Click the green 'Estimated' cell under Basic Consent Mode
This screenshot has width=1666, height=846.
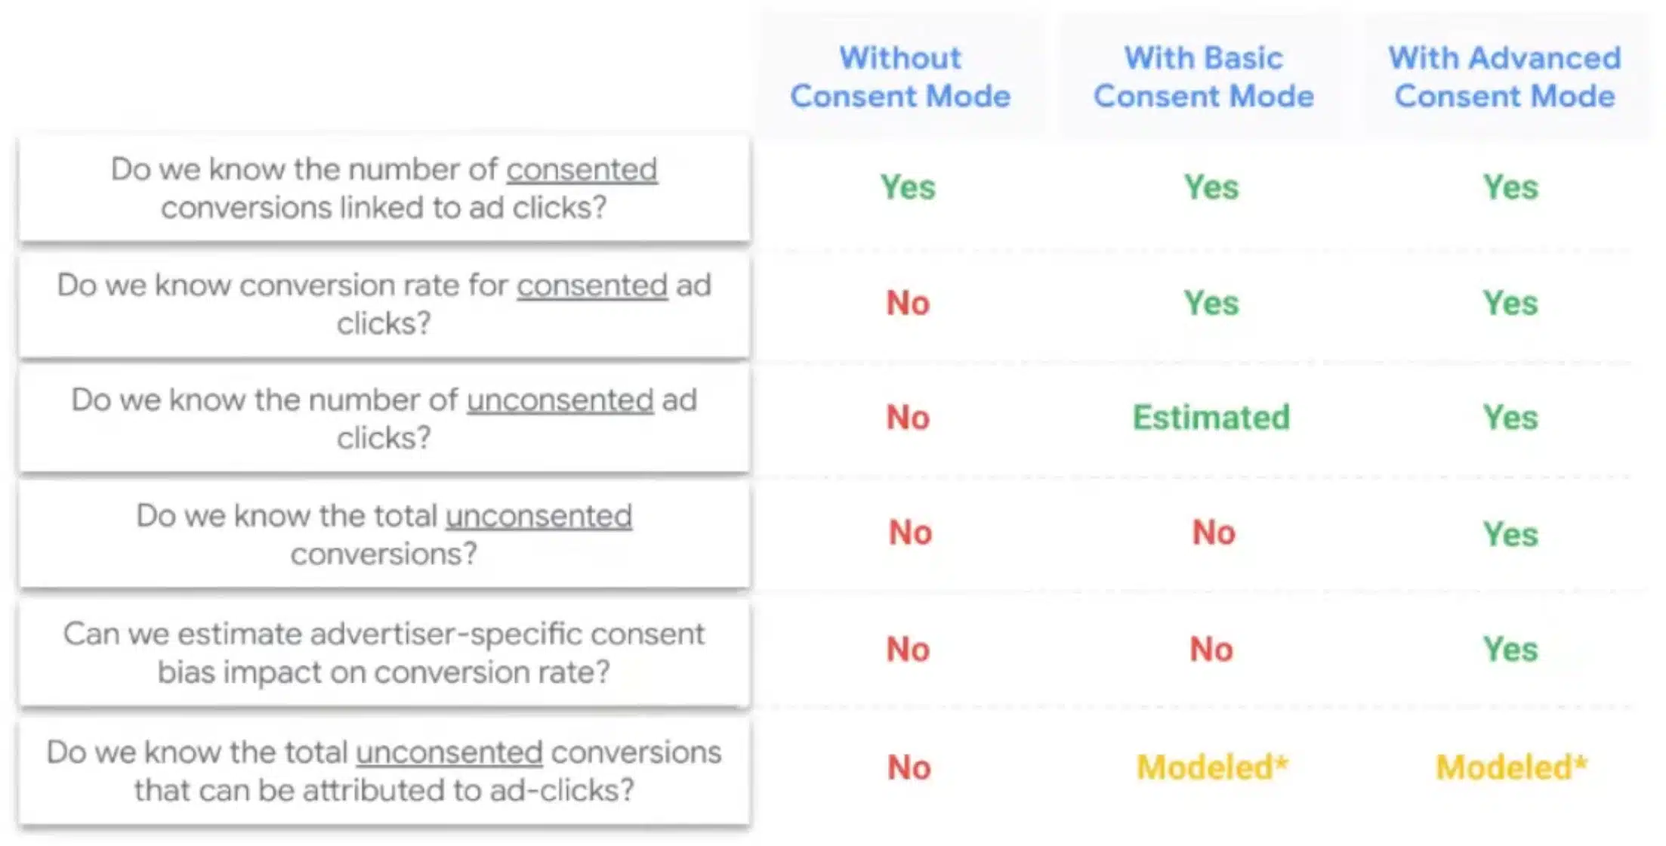[1211, 418]
